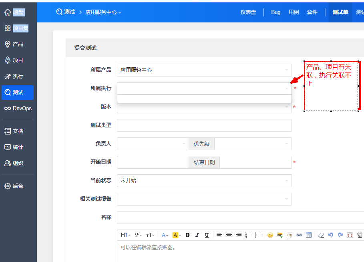364x262 pixels.
Task: Align text center in editor toolbar
Action: [229, 235]
